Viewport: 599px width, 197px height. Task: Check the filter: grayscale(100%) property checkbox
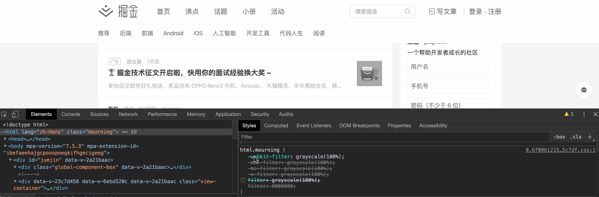tap(243, 180)
